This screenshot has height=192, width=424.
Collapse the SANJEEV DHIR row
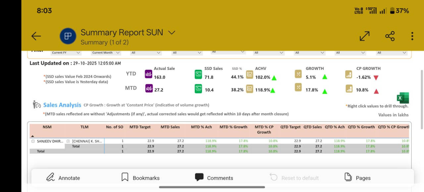[x=33, y=141]
